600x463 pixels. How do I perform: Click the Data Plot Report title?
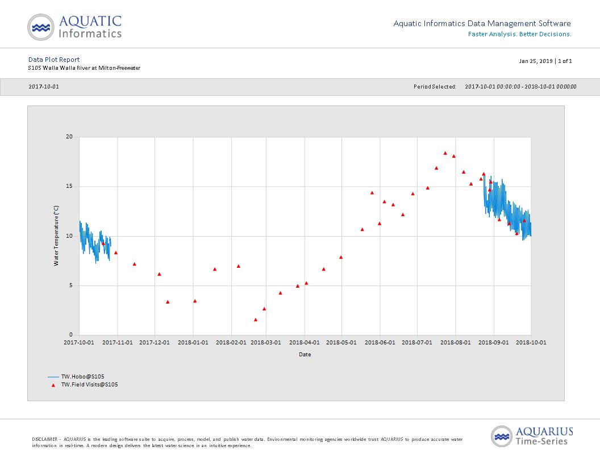pyautogui.click(x=54, y=60)
